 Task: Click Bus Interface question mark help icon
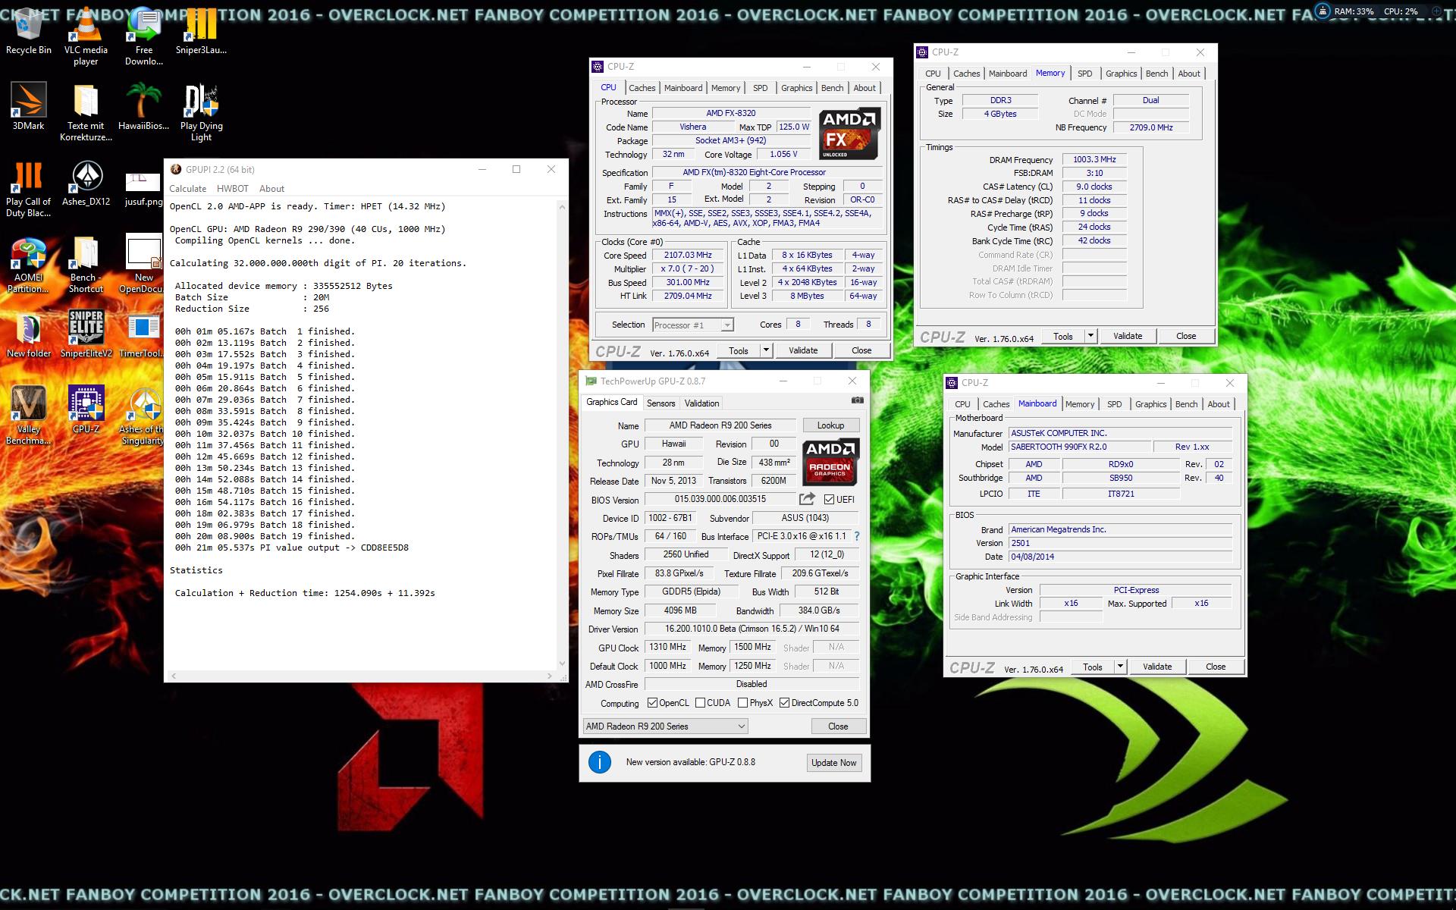[x=857, y=536]
